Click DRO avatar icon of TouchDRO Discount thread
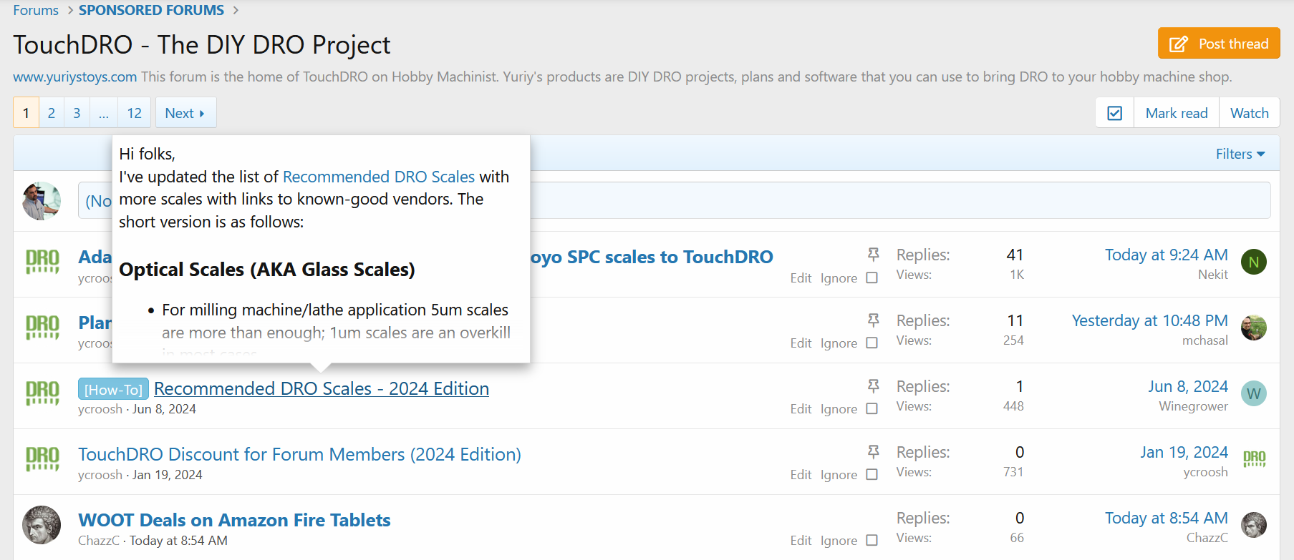This screenshot has height=560, width=1294. pos(42,459)
